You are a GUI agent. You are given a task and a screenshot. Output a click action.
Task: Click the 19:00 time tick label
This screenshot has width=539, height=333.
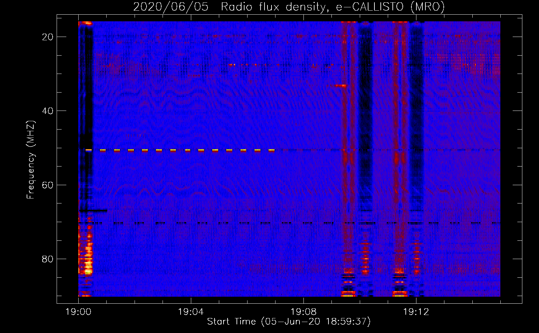coord(78,312)
